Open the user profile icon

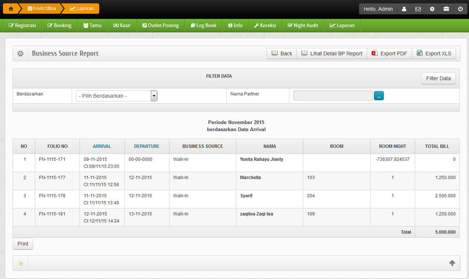point(404,9)
